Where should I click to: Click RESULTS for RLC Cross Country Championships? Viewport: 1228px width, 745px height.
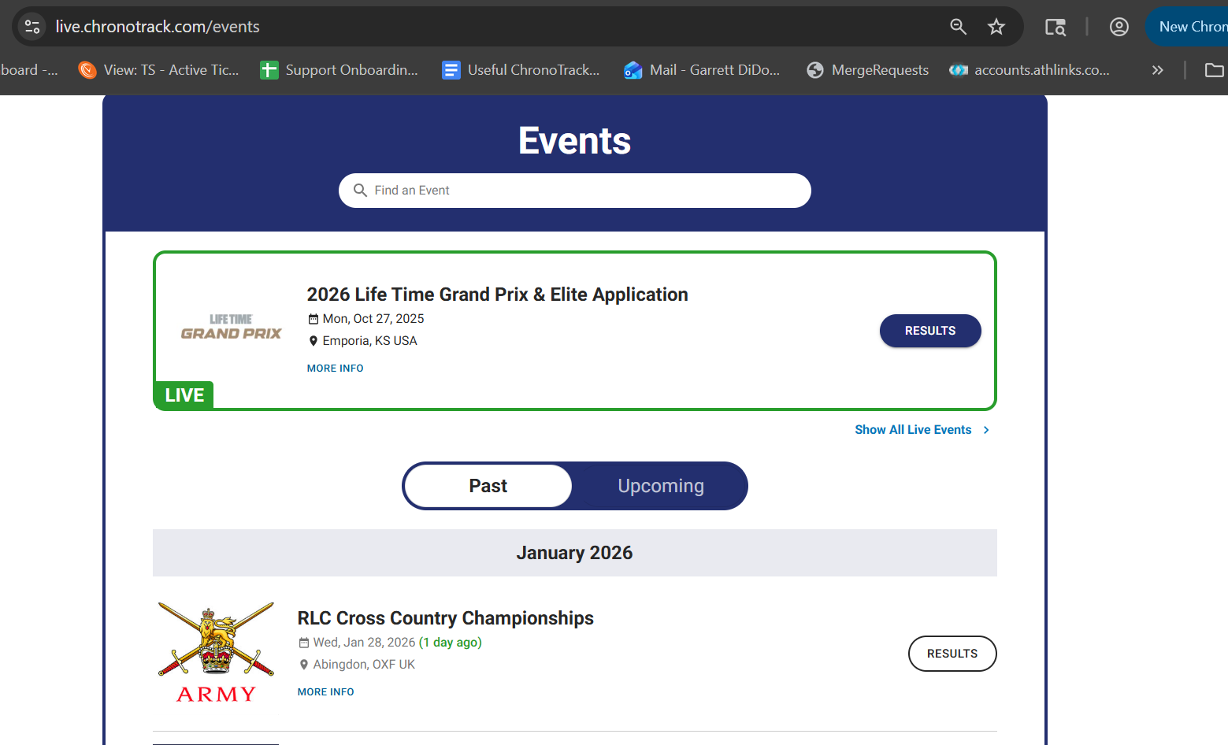coord(952,654)
